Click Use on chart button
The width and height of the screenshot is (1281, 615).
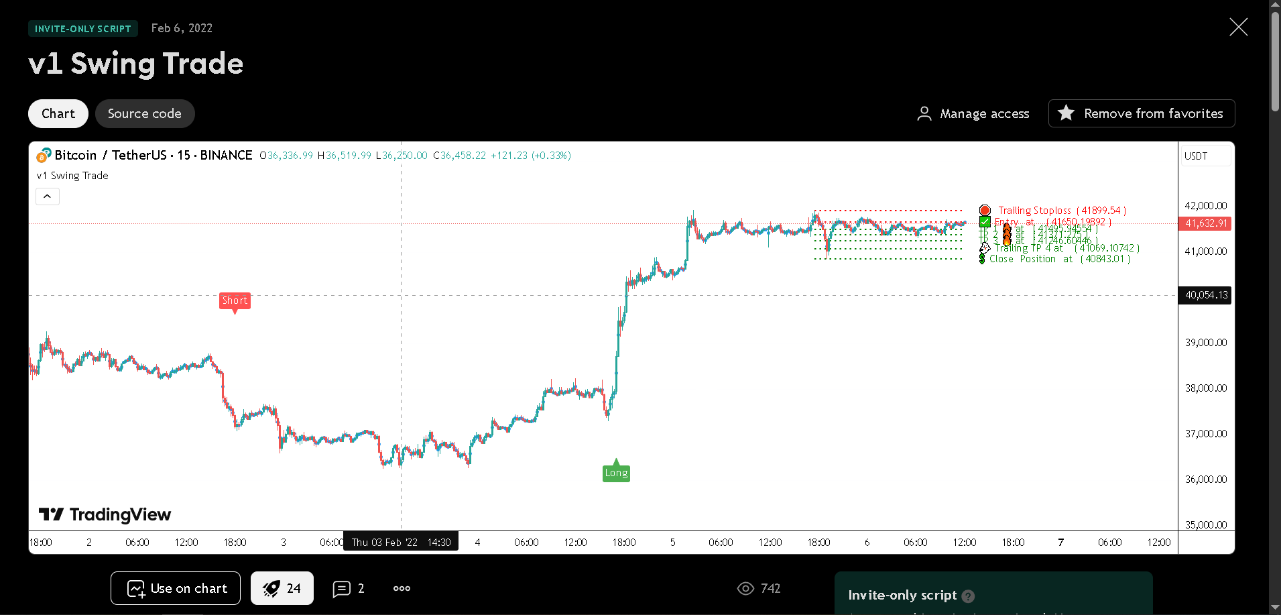pyautogui.click(x=176, y=588)
